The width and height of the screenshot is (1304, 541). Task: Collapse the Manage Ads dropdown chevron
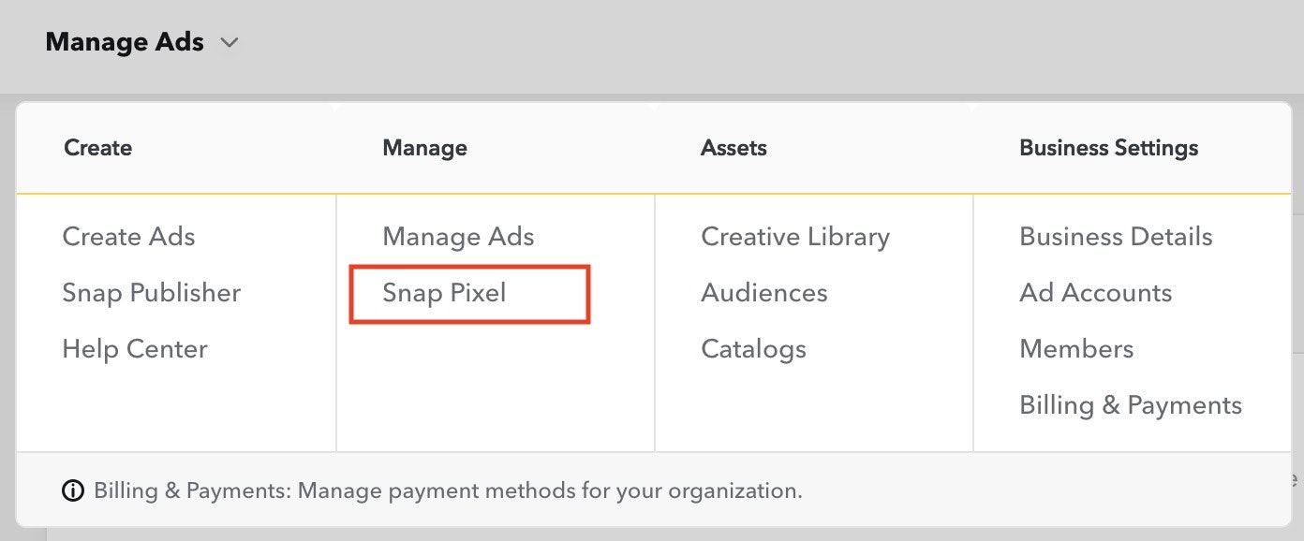[x=230, y=43]
